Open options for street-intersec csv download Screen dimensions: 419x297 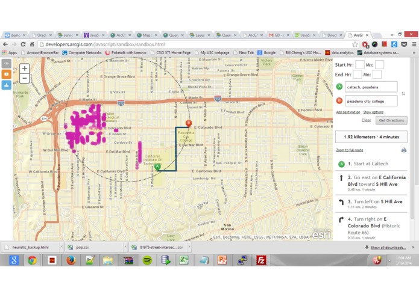point(189,247)
